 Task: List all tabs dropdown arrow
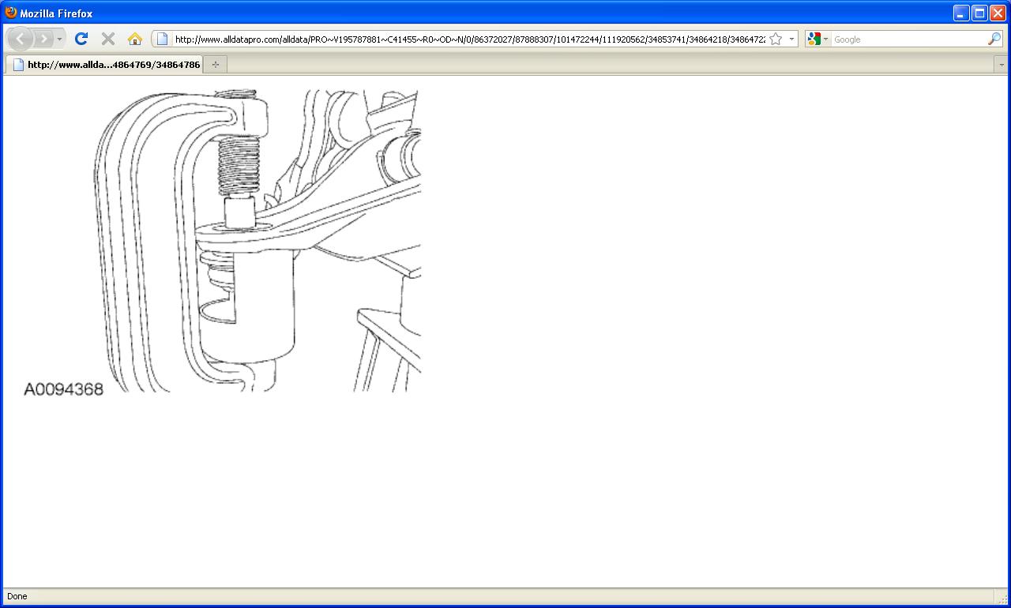point(1002,65)
